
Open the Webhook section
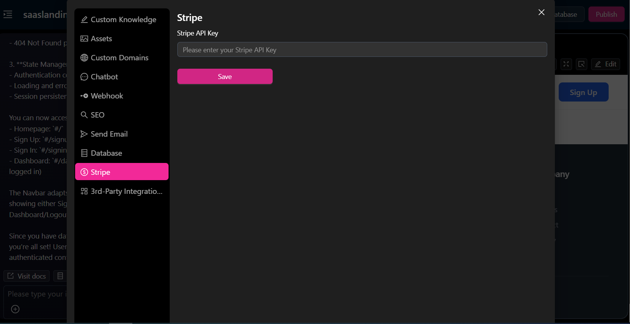122,96
